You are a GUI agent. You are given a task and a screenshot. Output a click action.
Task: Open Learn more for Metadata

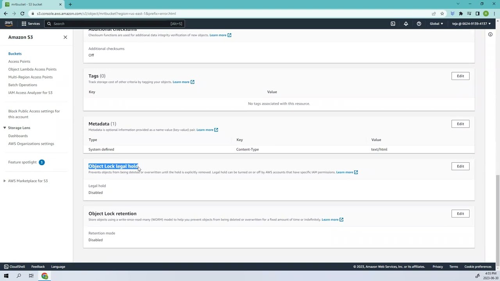(207, 130)
